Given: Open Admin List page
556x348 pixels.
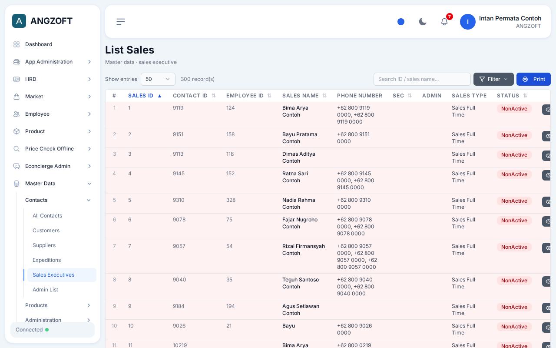Looking at the screenshot, I should (x=62, y=290).
